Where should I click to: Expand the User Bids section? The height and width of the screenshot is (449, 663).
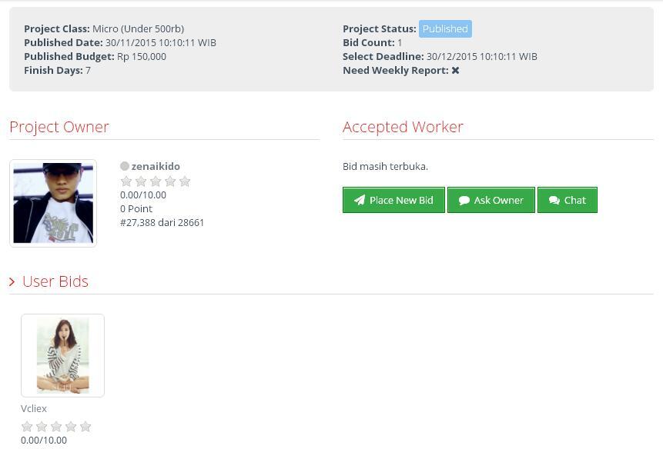click(x=55, y=281)
